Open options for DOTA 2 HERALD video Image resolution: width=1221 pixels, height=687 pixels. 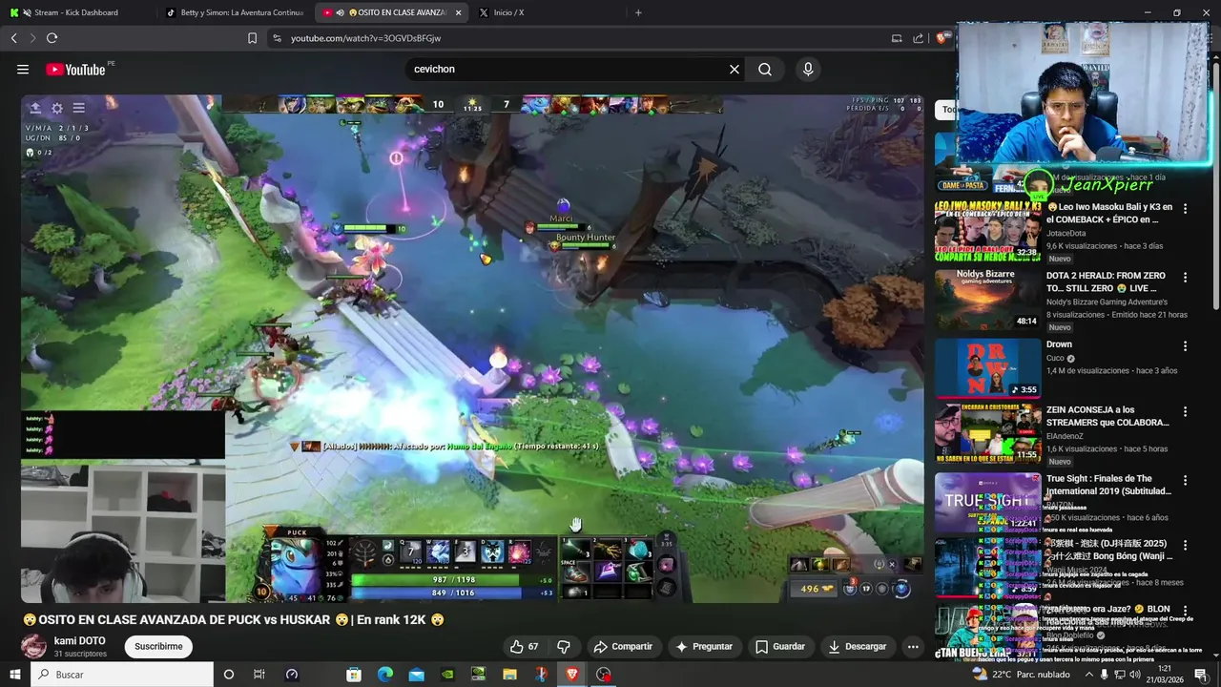click(x=1186, y=277)
